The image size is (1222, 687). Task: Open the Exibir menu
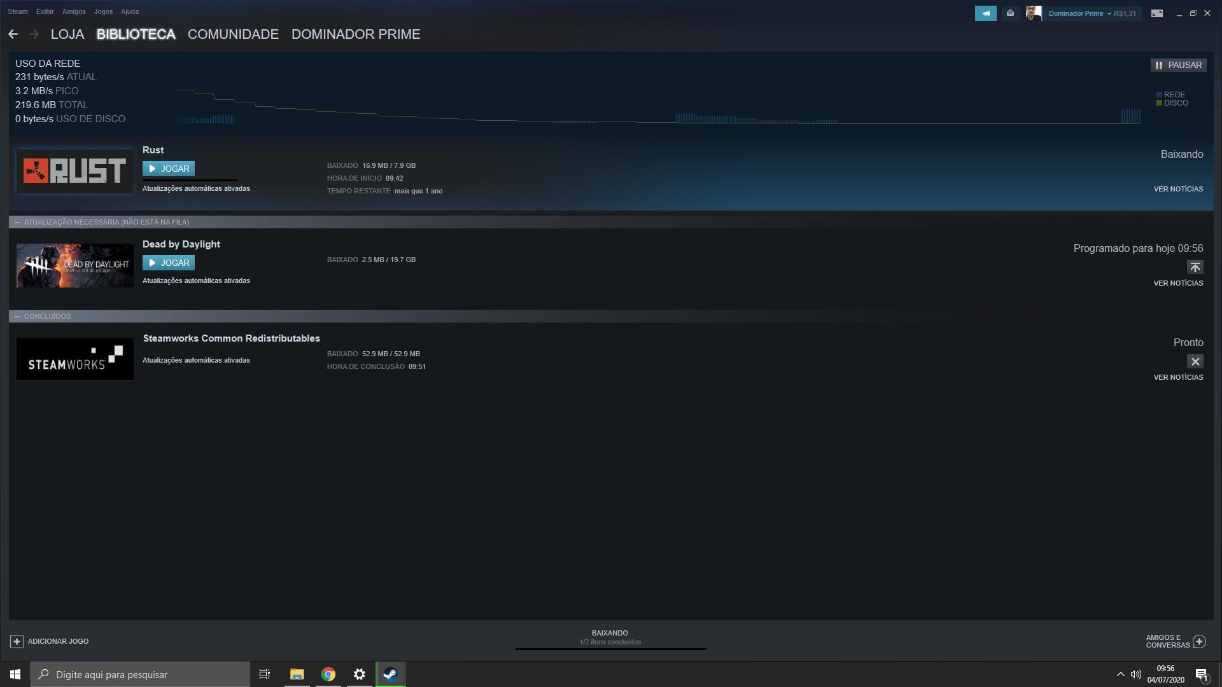pyautogui.click(x=45, y=11)
